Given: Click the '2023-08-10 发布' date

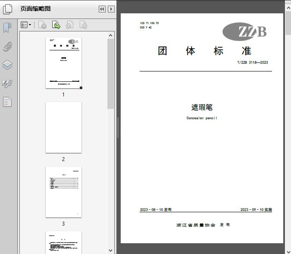Looking at the screenshot, I should pos(156,210).
